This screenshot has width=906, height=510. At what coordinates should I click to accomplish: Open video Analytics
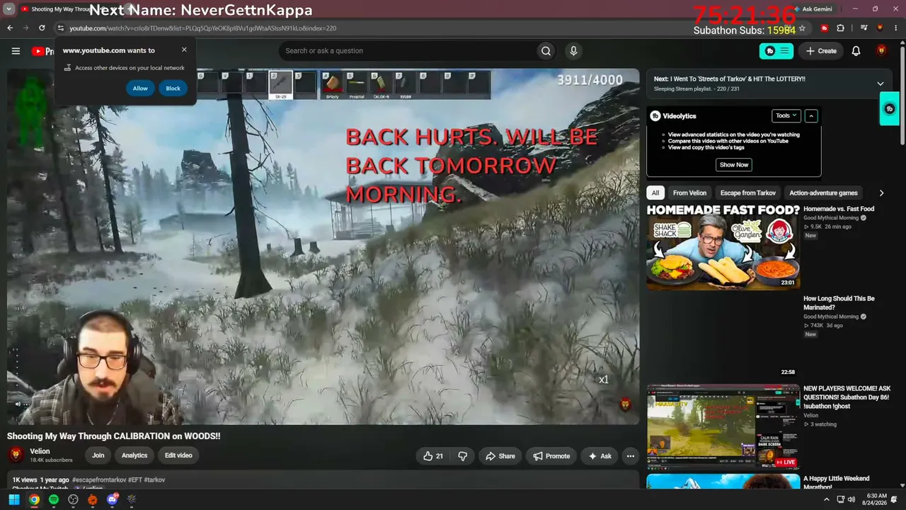coord(134,455)
